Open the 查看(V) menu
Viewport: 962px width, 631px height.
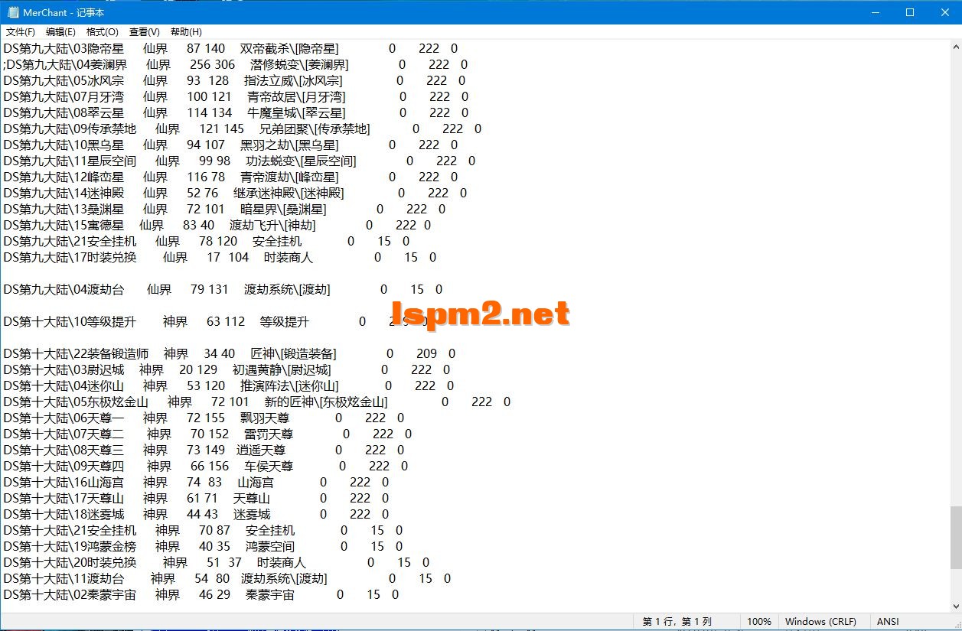coord(142,31)
